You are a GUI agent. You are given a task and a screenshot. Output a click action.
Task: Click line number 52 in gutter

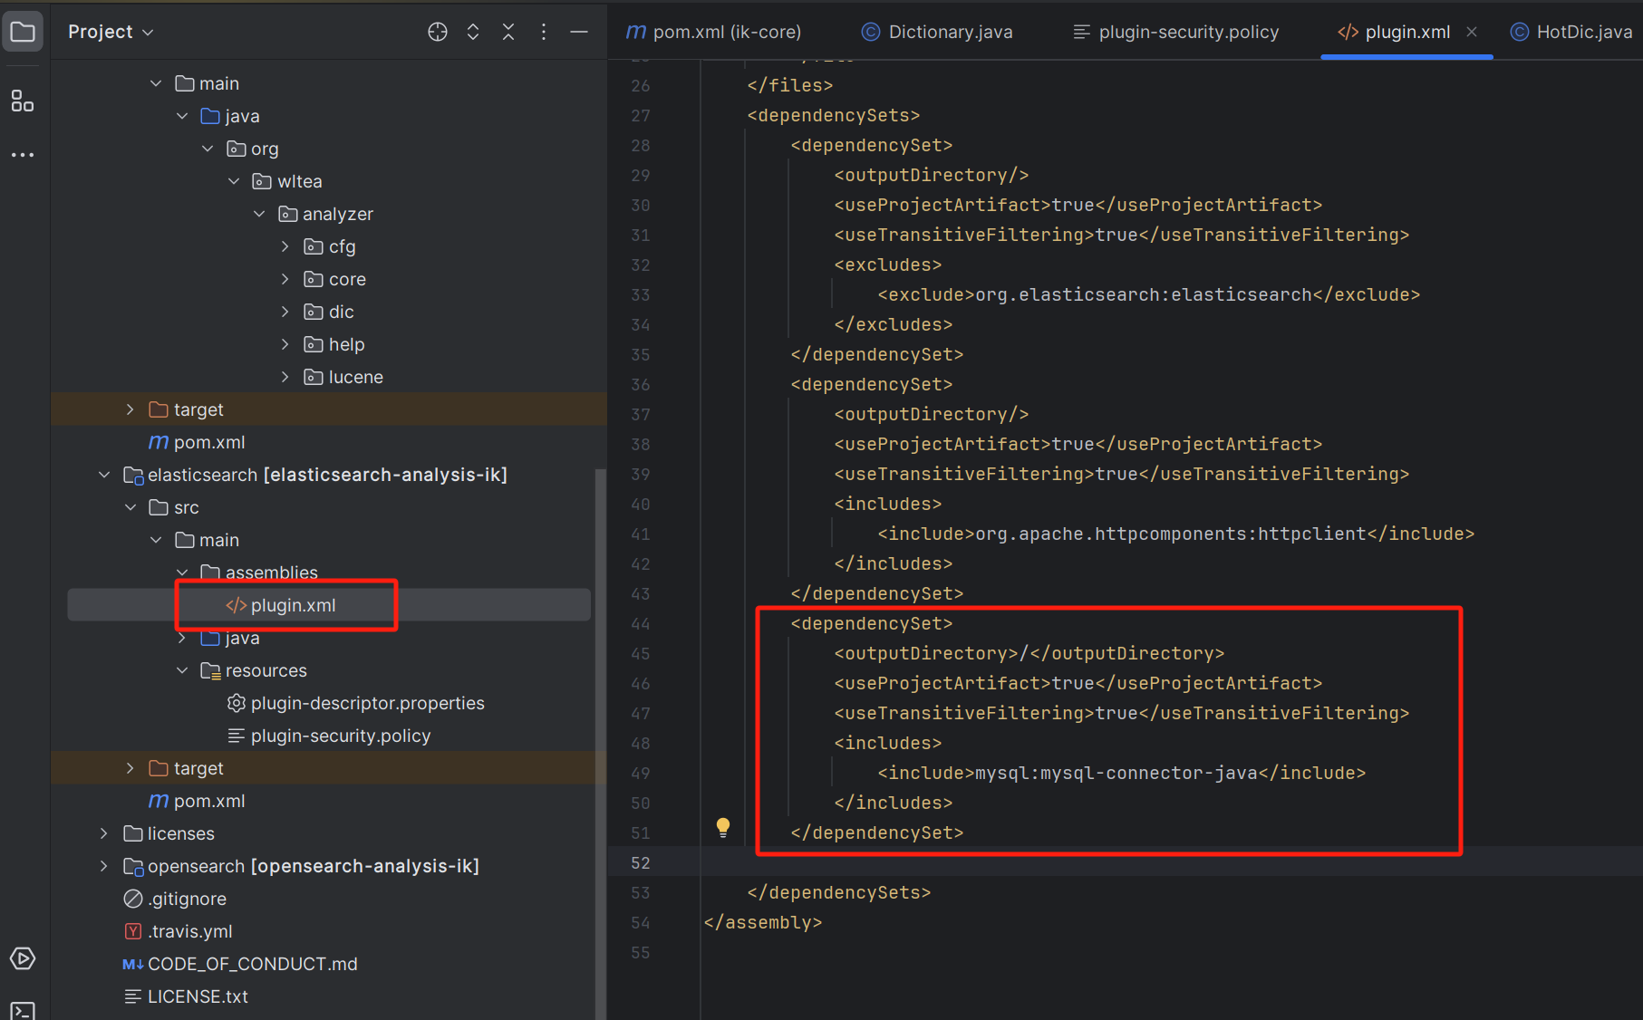[x=641, y=862]
